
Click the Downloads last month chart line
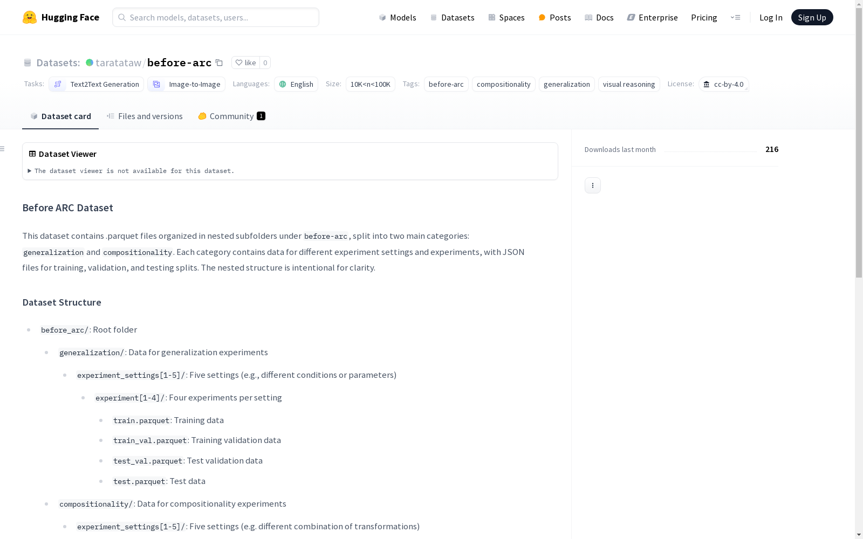click(x=710, y=151)
